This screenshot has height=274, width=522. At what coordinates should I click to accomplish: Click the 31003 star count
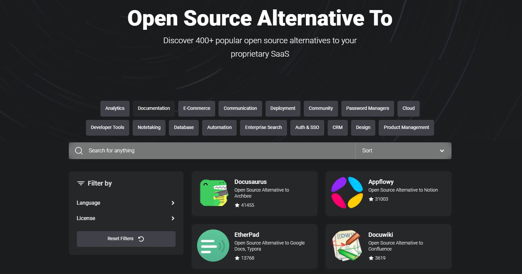[382, 199]
